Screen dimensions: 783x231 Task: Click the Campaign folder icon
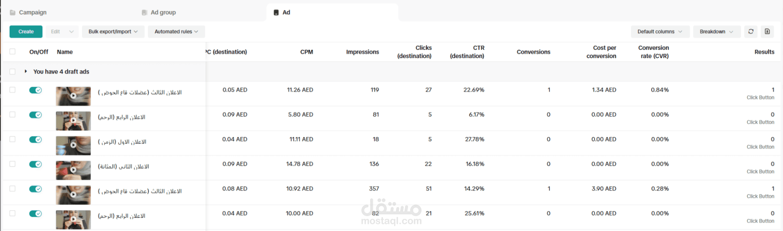(13, 13)
